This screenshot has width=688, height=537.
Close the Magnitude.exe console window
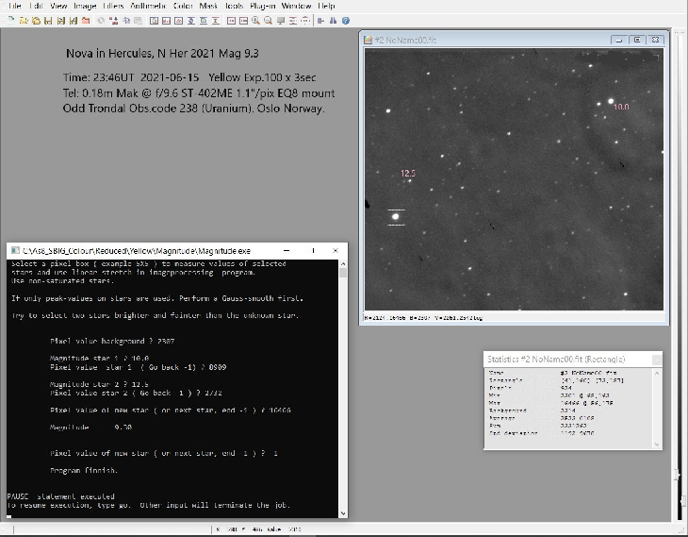[x=335, y=250]
